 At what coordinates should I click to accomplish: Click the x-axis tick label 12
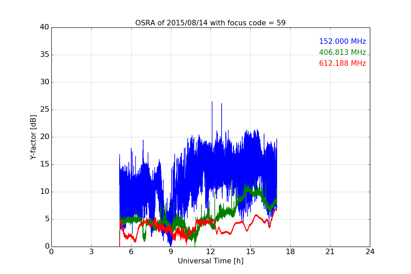(211, 252)
